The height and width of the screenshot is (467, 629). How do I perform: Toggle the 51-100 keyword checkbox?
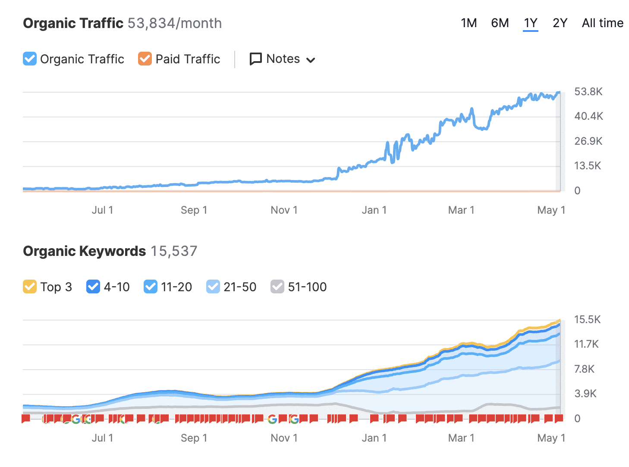(277, 286)
